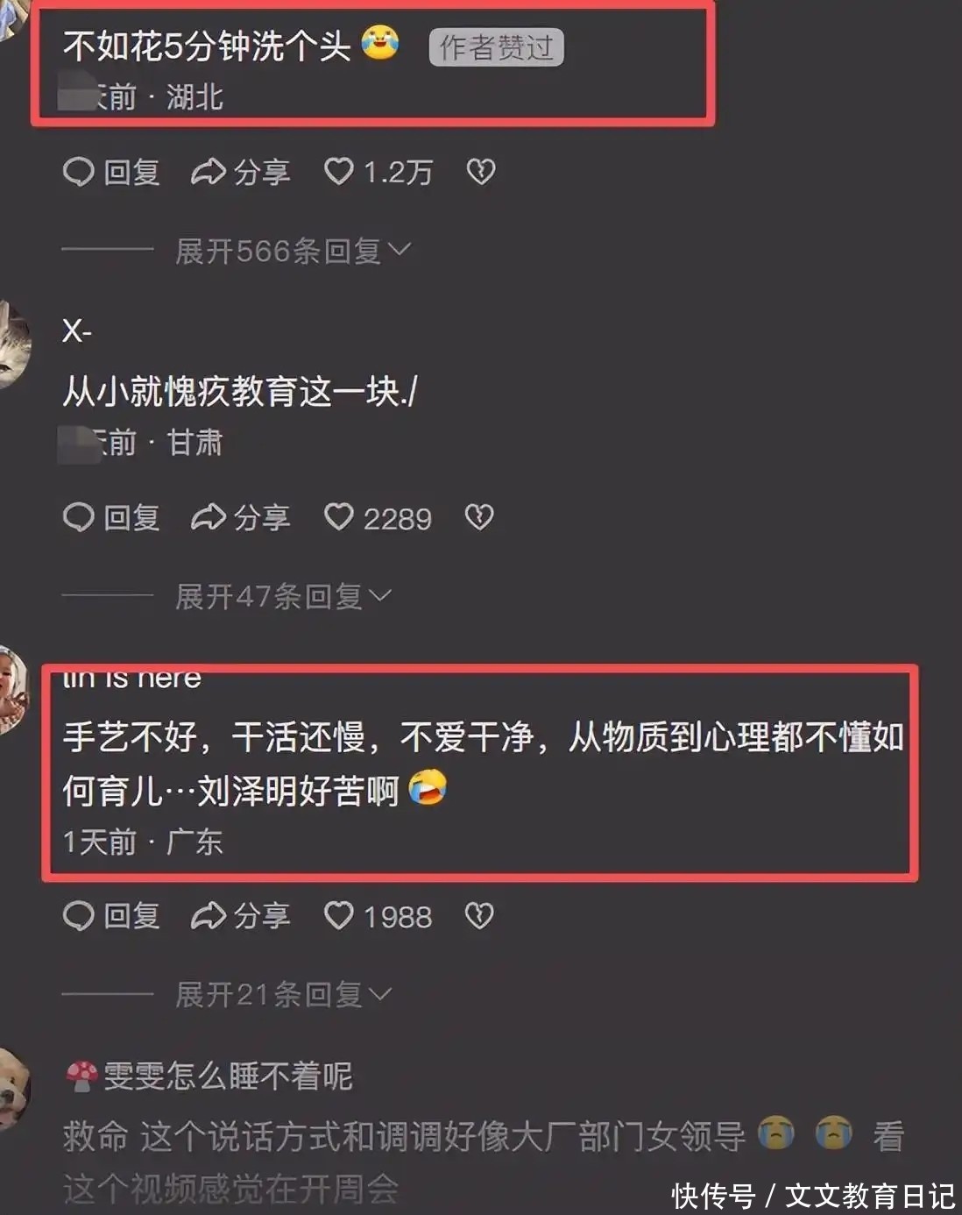Like the comment with 2289 likes
962x1215 pixels.
[x=378, y=517]
